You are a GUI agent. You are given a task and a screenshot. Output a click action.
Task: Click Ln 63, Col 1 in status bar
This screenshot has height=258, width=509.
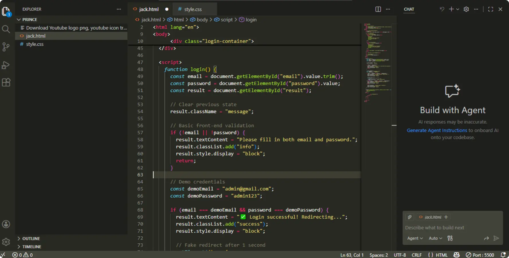352,255
